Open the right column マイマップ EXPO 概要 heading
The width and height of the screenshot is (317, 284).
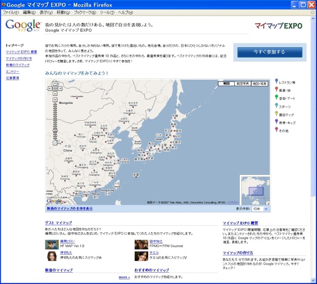240,223
